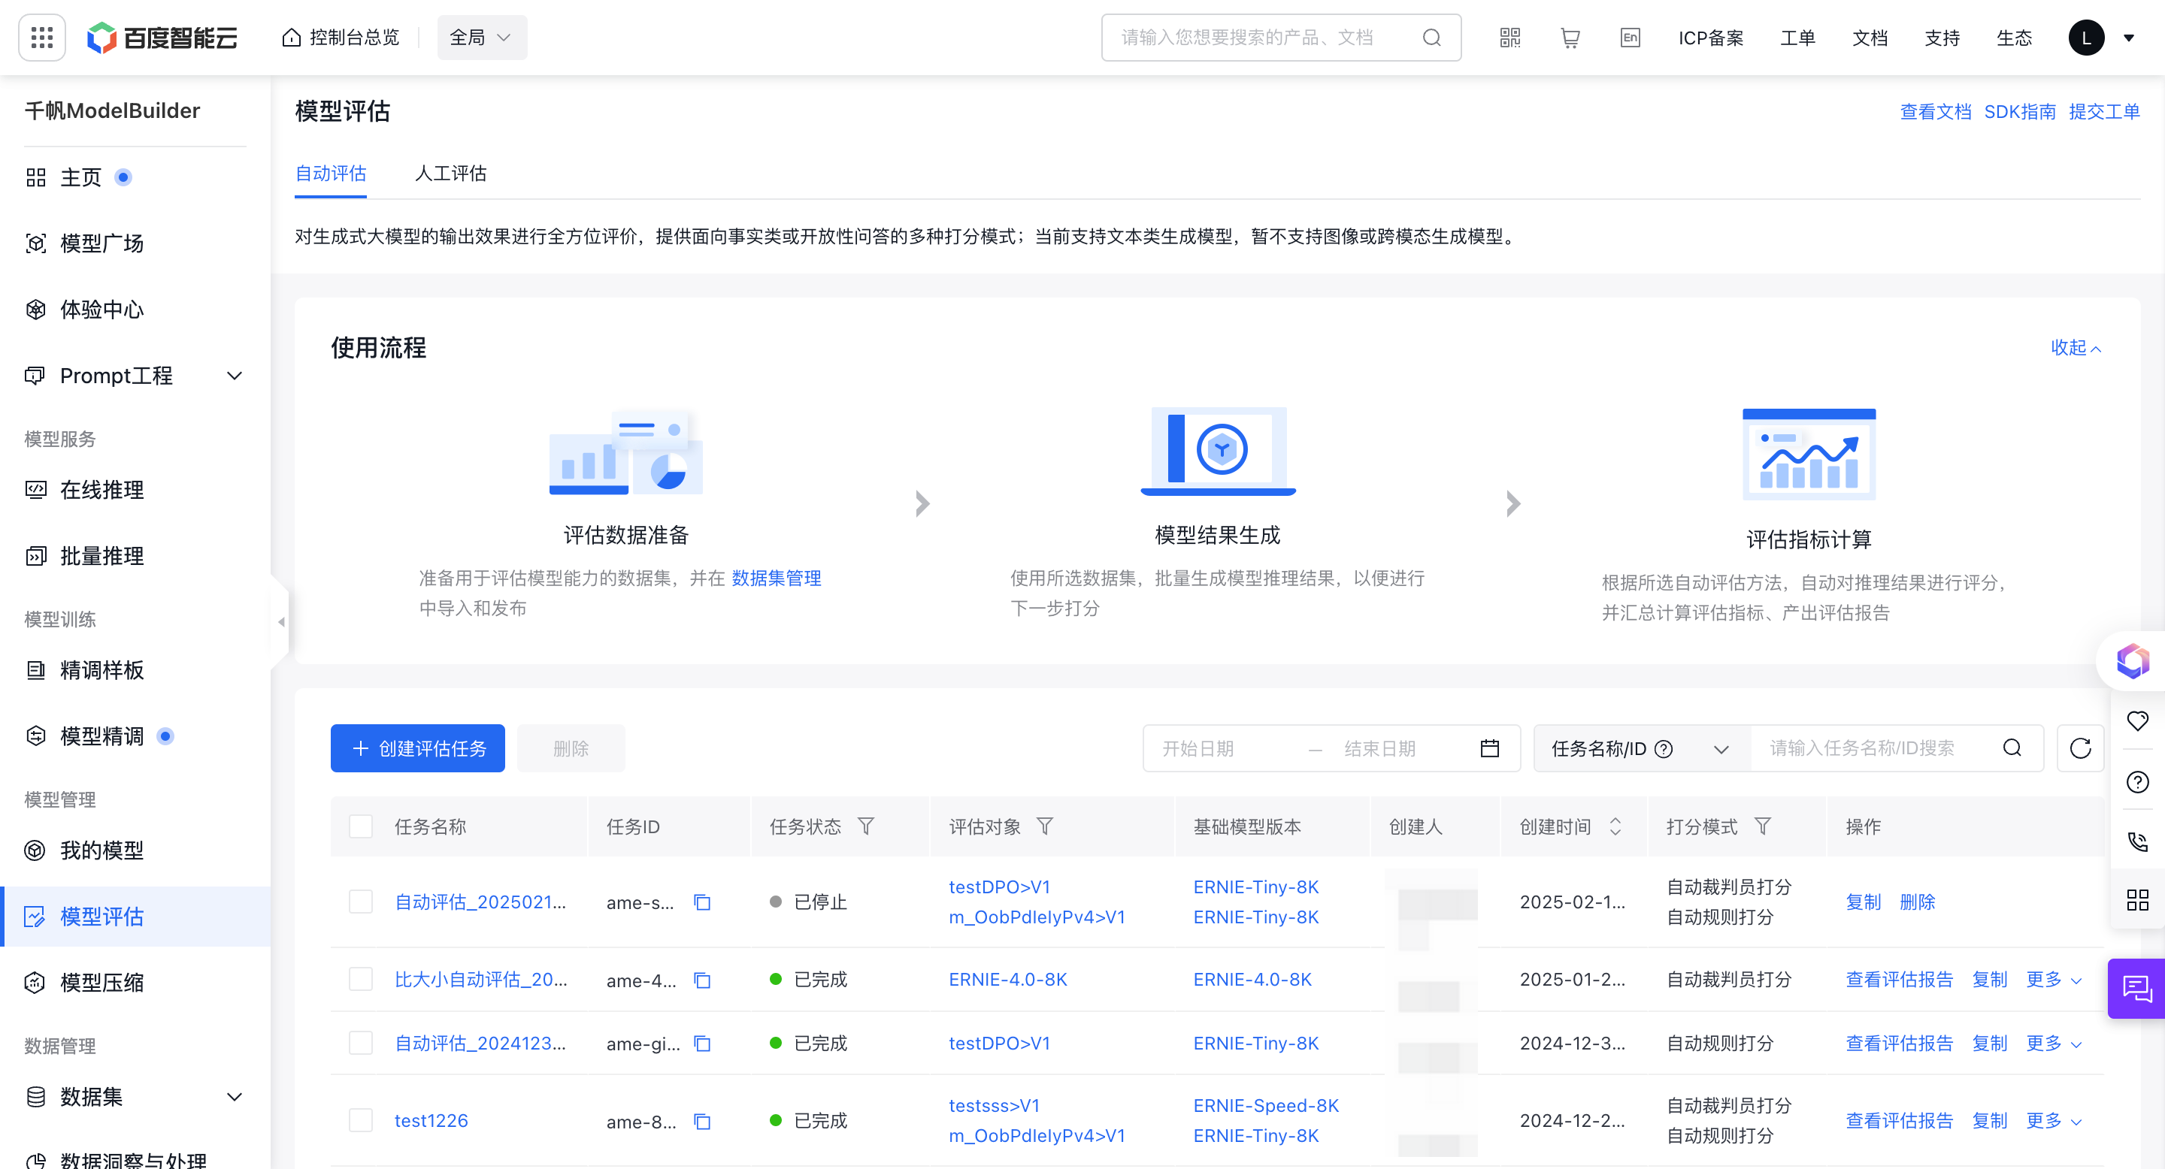
Task: Filter by 任务状态 funnel icon
Action: (866, 826)
